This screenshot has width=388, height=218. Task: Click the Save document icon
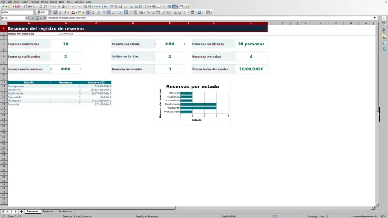point(17,6)
